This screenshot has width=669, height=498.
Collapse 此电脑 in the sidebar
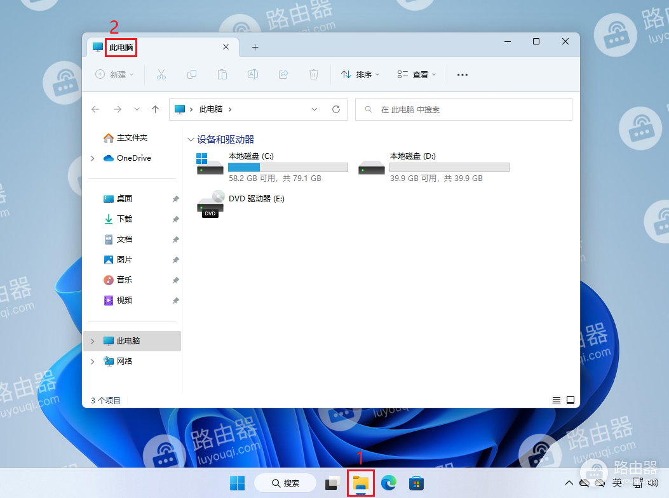pyautogui.click(x=94, y=341)
